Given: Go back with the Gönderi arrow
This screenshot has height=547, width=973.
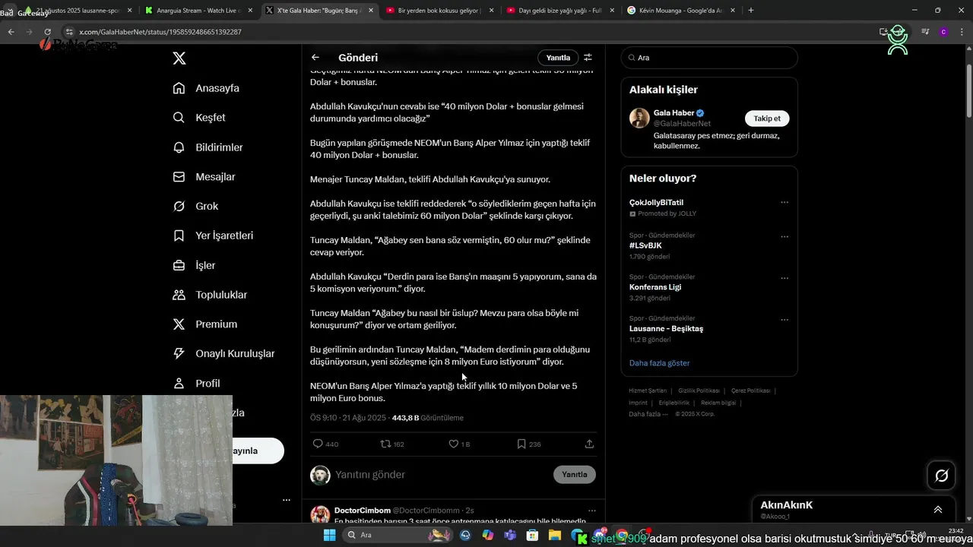Looking at the screenshot, I should (x=315, y=58).
